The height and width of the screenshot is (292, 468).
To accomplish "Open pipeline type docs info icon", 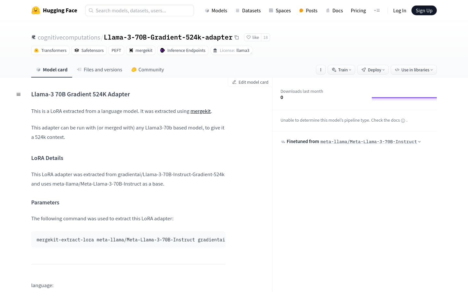I will coord(403,121).
